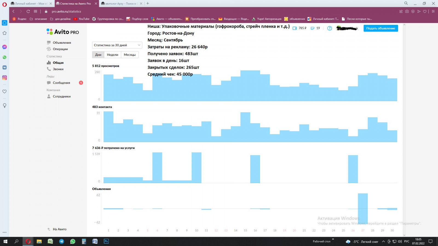Open the tab search magnifier icon
The width and height of the screenshot is (438, 246).
click(x=406, y=3)
